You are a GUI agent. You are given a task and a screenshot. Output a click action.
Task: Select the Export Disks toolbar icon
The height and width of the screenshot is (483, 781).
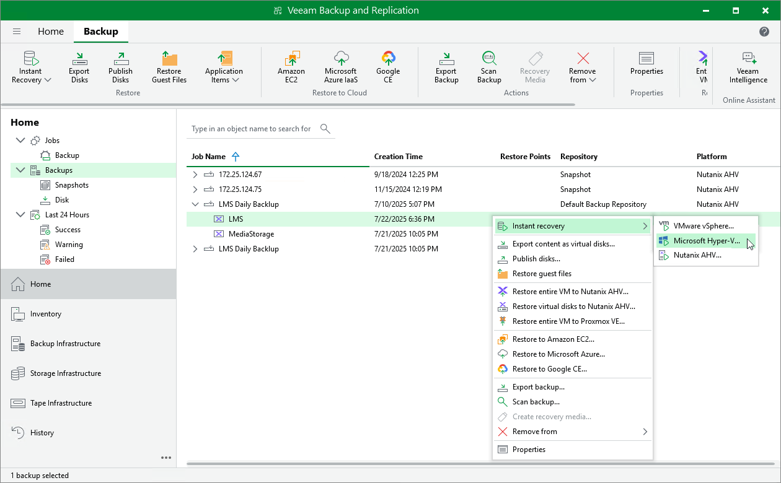pyautogui.click(x=79, y=65)
